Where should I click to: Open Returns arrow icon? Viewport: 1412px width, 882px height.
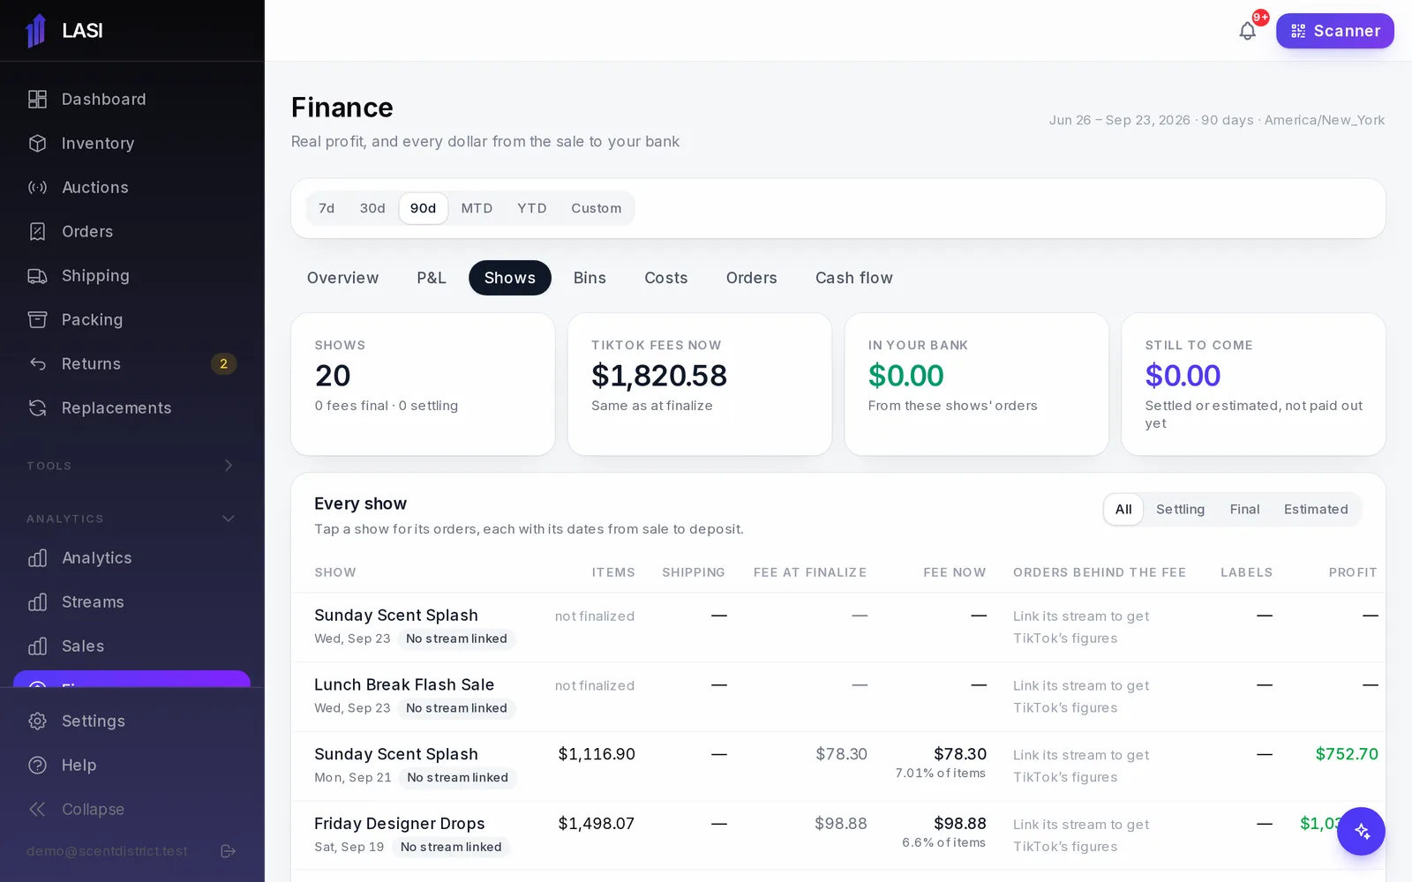pyautogui.click(x=37, y=364)
